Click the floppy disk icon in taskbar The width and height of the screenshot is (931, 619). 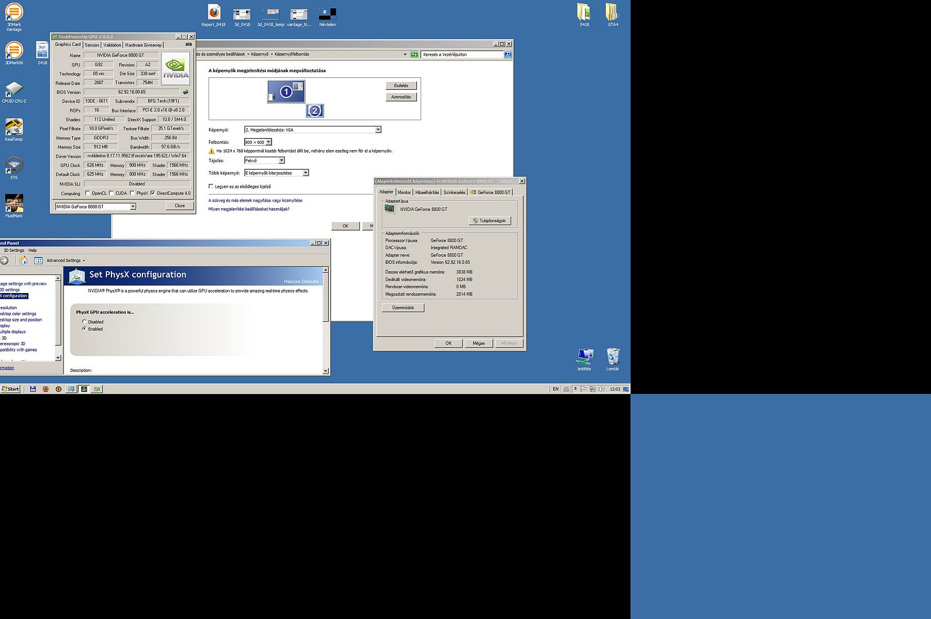33,389
